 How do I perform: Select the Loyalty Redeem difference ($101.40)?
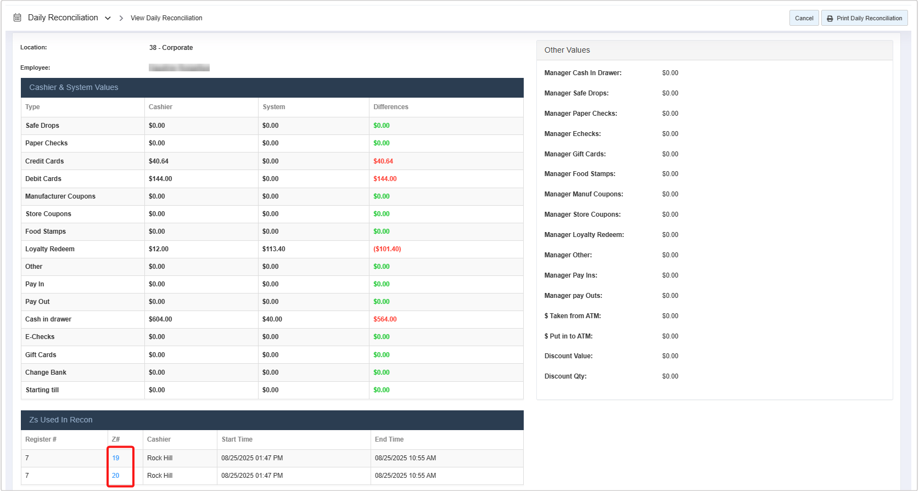[387, 249]
